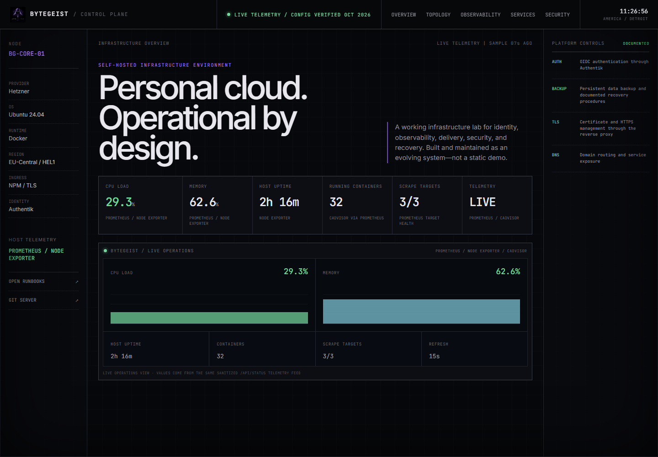Click the Control Plane label in header
Screen dimensions: 658x457
104,14
